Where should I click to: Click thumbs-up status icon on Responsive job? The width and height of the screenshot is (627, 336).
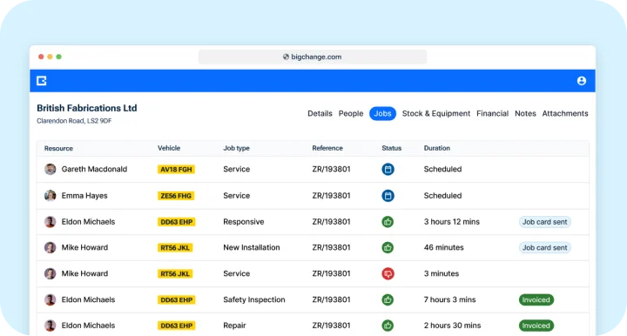click(388, 222)
